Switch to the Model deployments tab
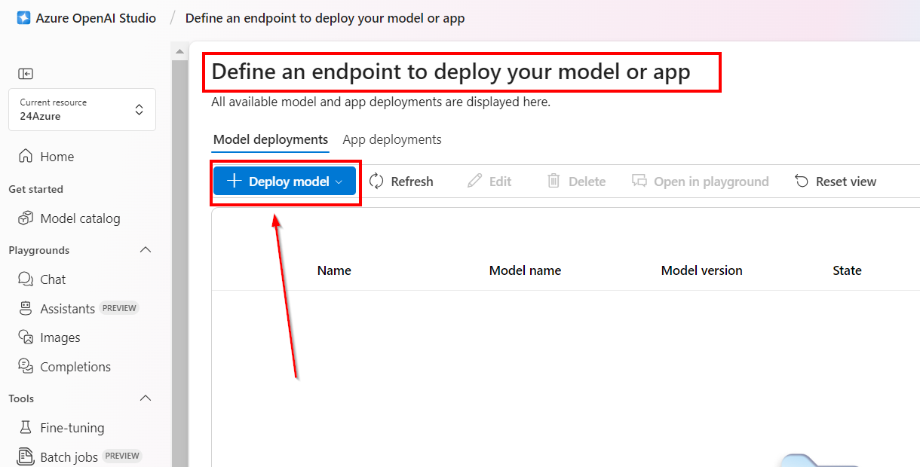 coord(271,139)
